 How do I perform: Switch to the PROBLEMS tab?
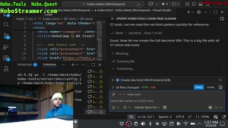(27, 65)
